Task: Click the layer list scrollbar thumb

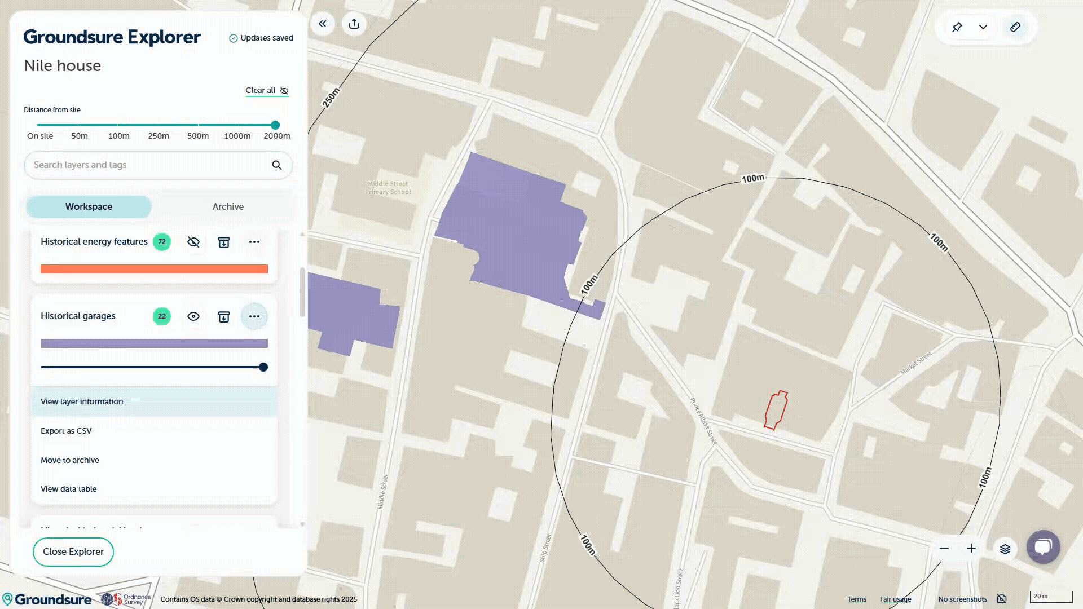Action: click(302, 292)
